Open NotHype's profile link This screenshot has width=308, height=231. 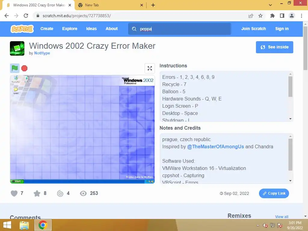pos(42,53)
